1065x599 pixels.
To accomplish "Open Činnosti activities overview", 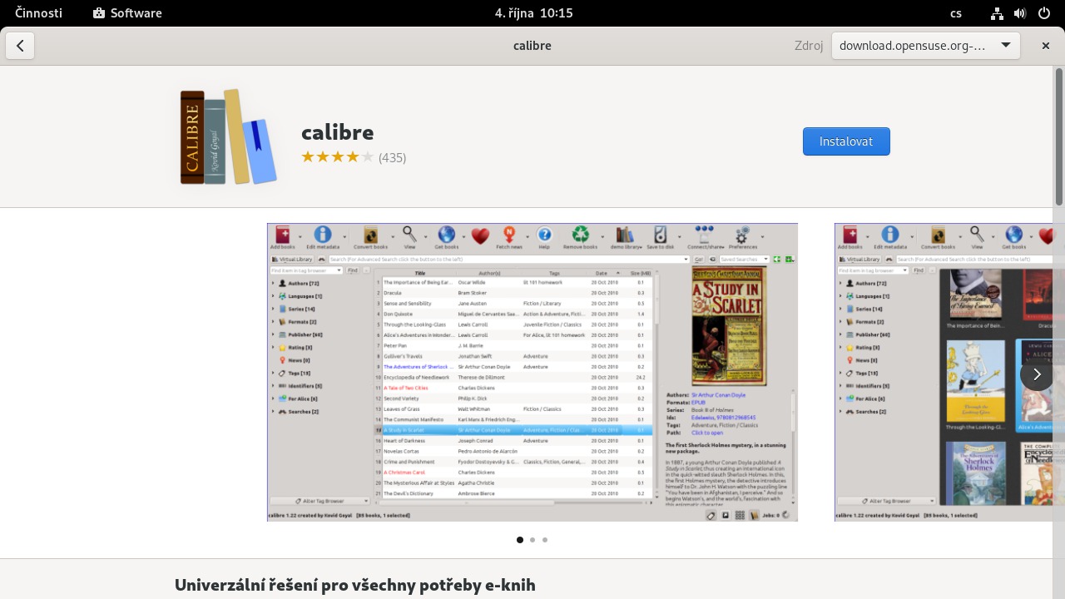I will 39,13.
